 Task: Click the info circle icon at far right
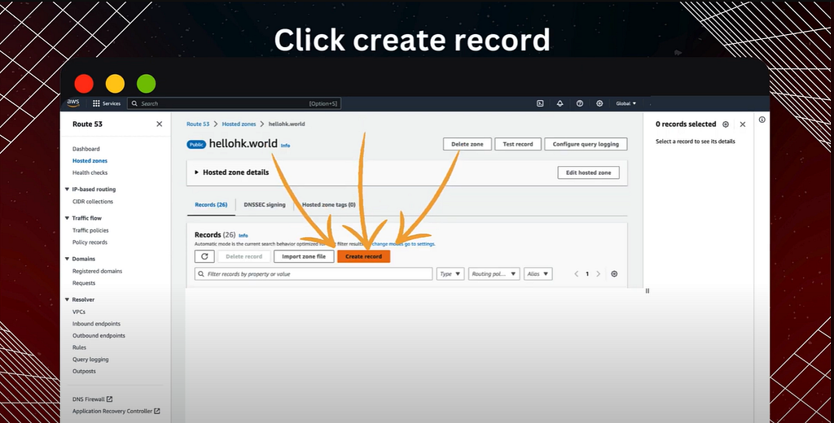762,120
